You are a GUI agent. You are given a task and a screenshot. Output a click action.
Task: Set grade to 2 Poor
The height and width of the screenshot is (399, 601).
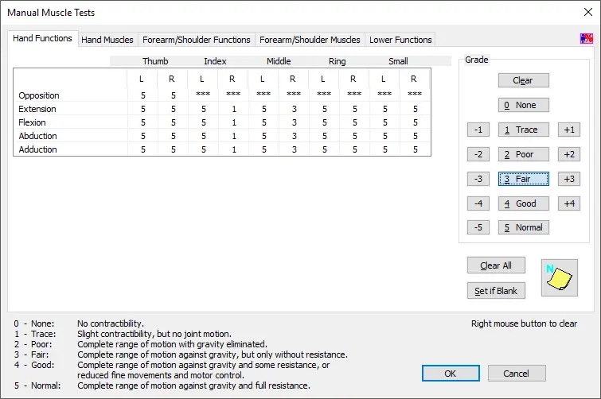tap(523, 154)
